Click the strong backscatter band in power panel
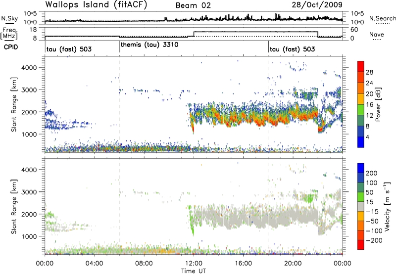 click(x=254, y=116)
